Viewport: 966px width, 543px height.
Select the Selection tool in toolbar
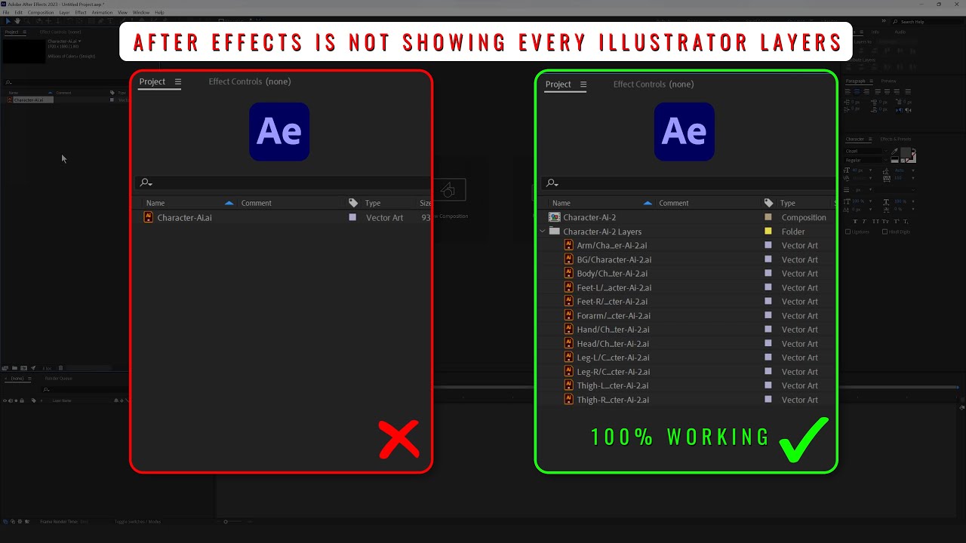(x=8, y=21)
